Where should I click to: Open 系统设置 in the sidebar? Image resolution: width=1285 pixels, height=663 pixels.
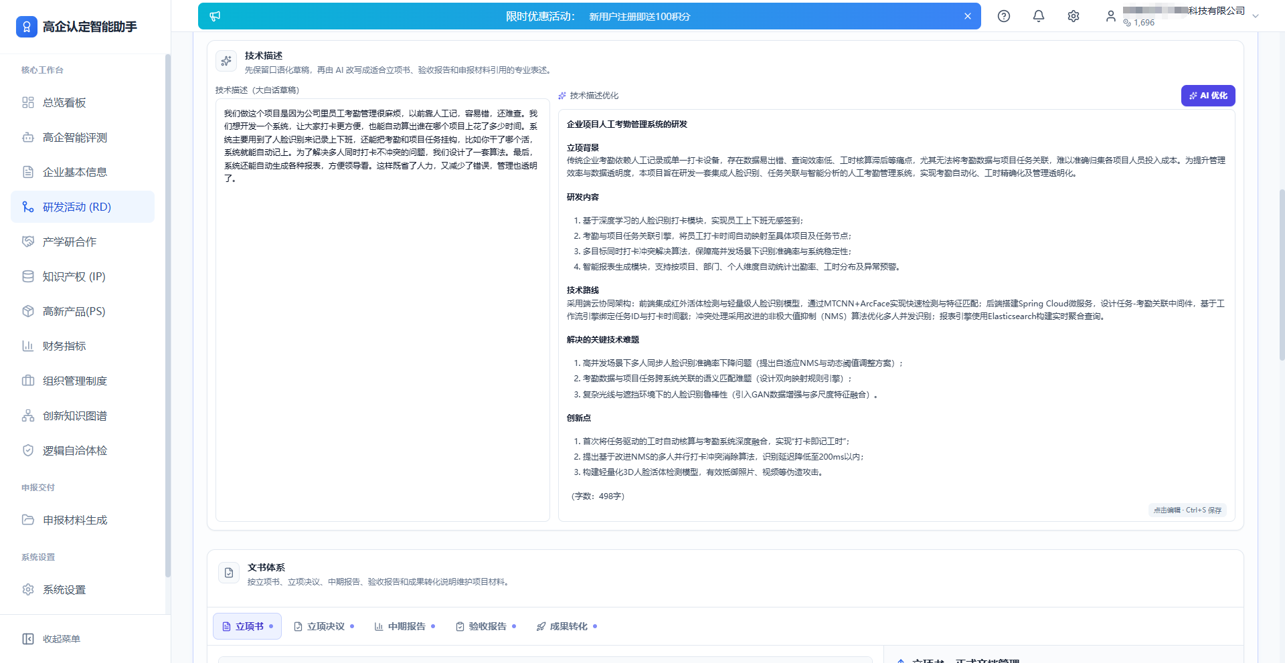point(82,589)
